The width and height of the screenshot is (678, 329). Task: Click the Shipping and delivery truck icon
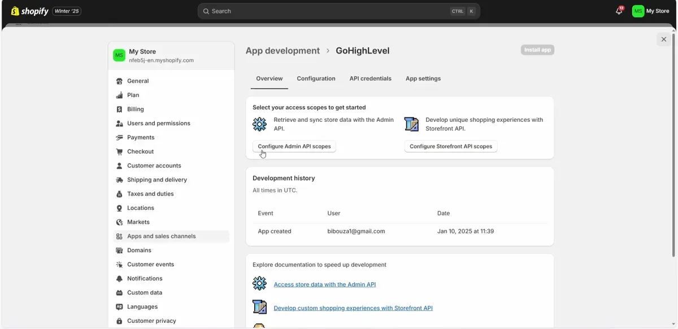click(x=119, y=179)
